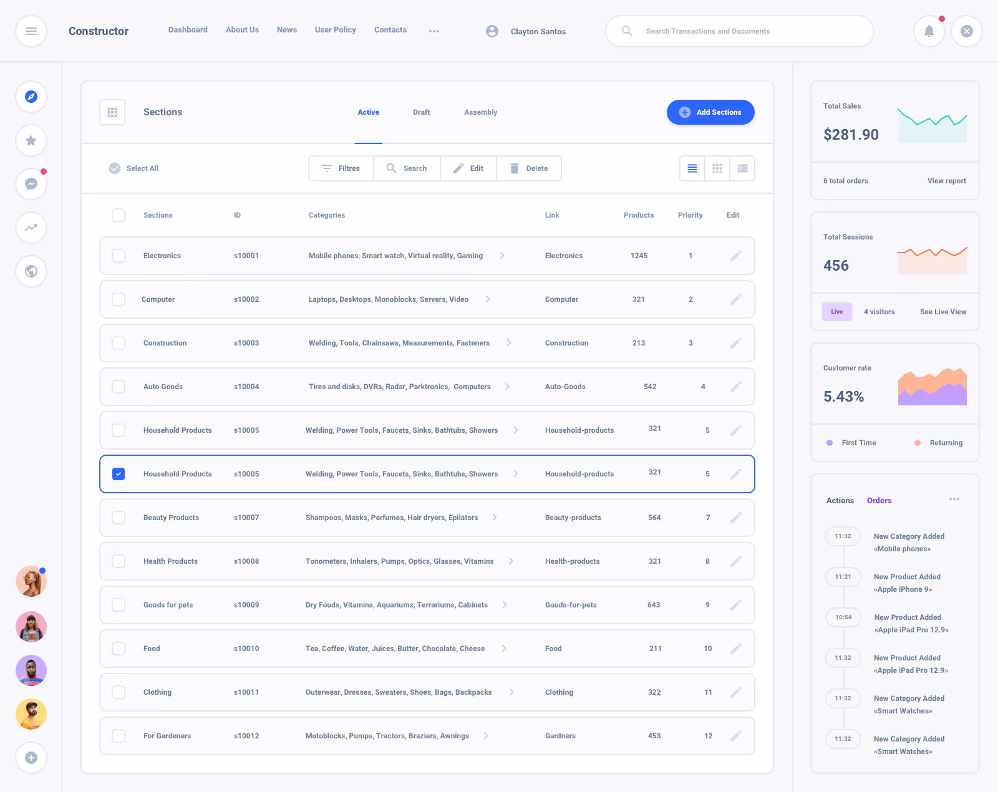Click the round X button in header
Image resolution: width=998 pixels, height=792 pixels.
[x=967, y=31]
